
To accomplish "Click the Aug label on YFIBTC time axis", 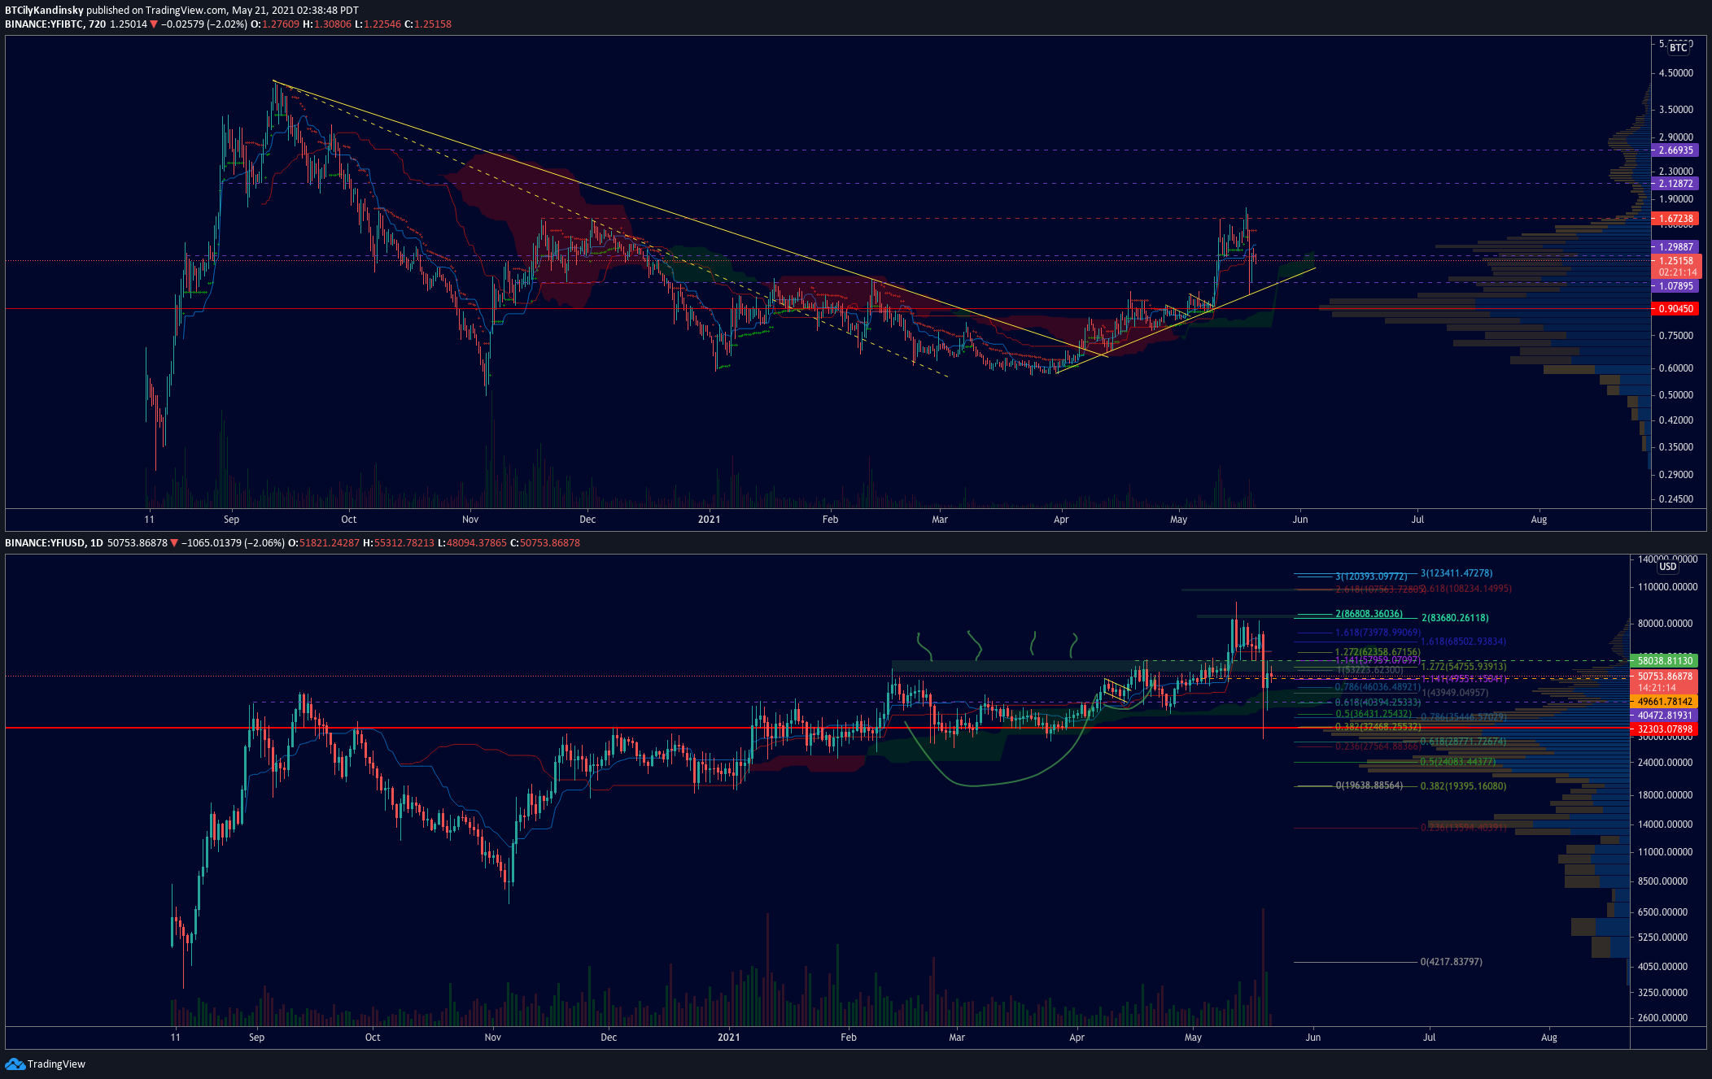I will coord(1539,520).
